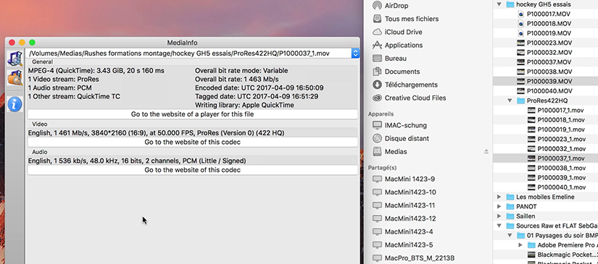Click the second MediaInfo folder sidebar icon

point(15,77)
